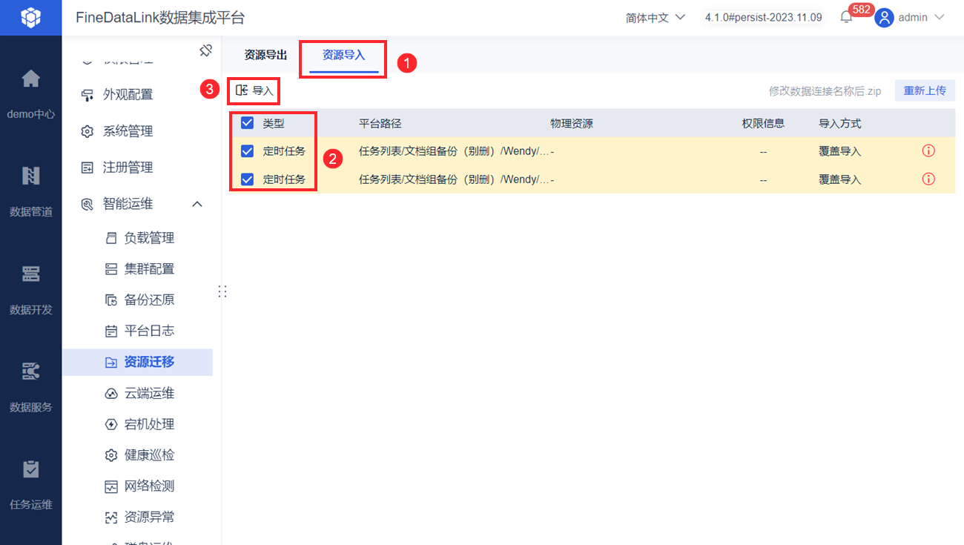Click first row's 任务列表/文档组备份 path

[455, 151]
